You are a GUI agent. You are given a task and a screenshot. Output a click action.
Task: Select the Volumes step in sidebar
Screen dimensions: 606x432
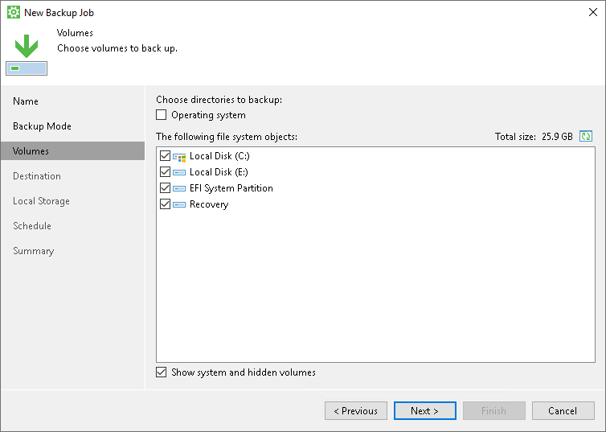click(x=72, y=150)
